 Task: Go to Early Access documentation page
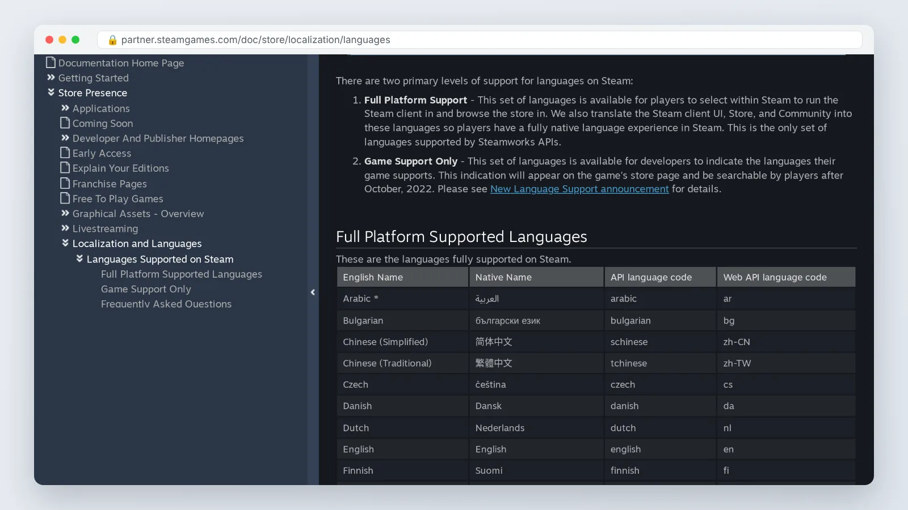(x=102, y=154)
